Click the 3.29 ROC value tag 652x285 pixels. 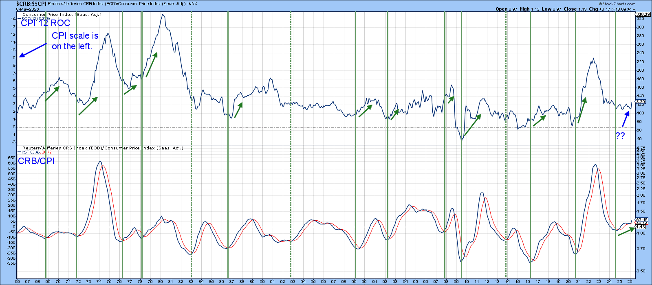[x=641, y=102]
